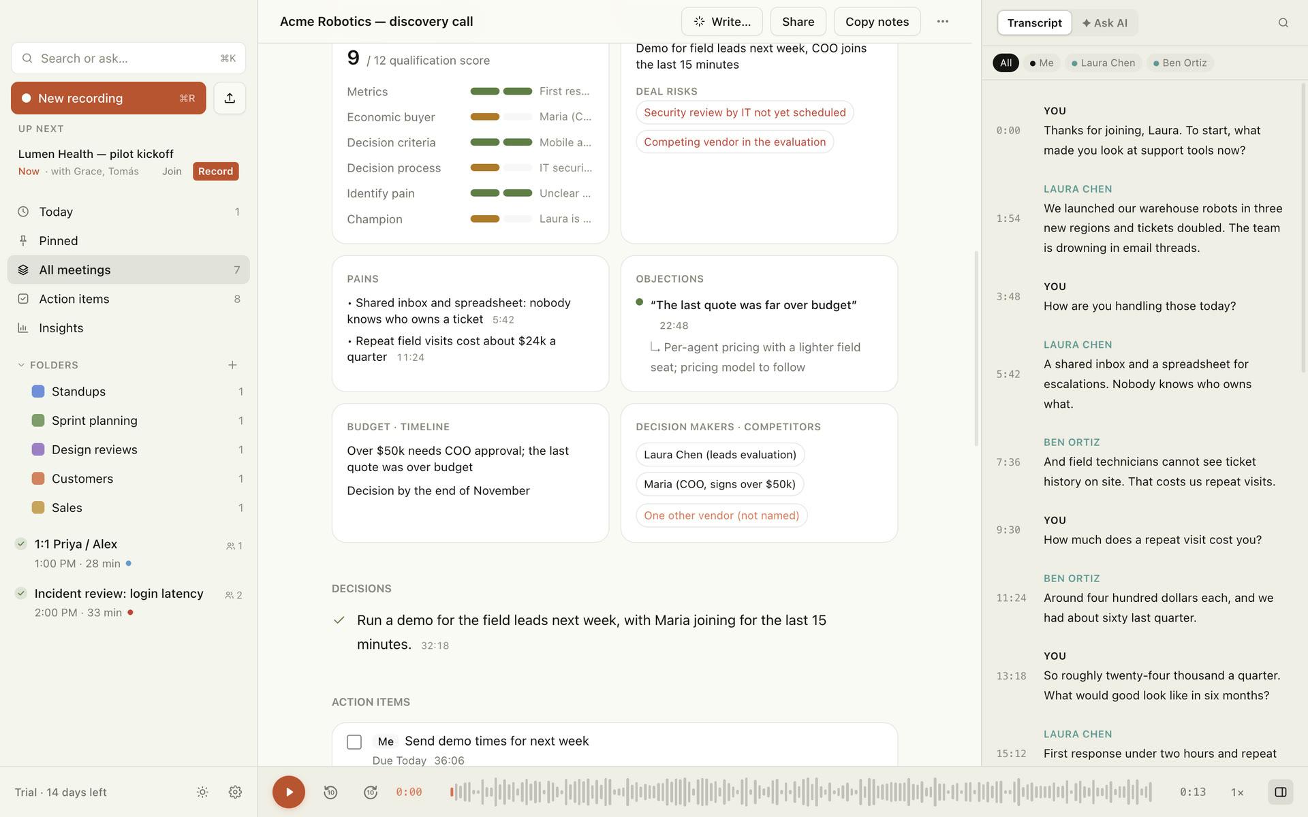Click the transcript search magnifier icon

click(x=1283, y=23)
